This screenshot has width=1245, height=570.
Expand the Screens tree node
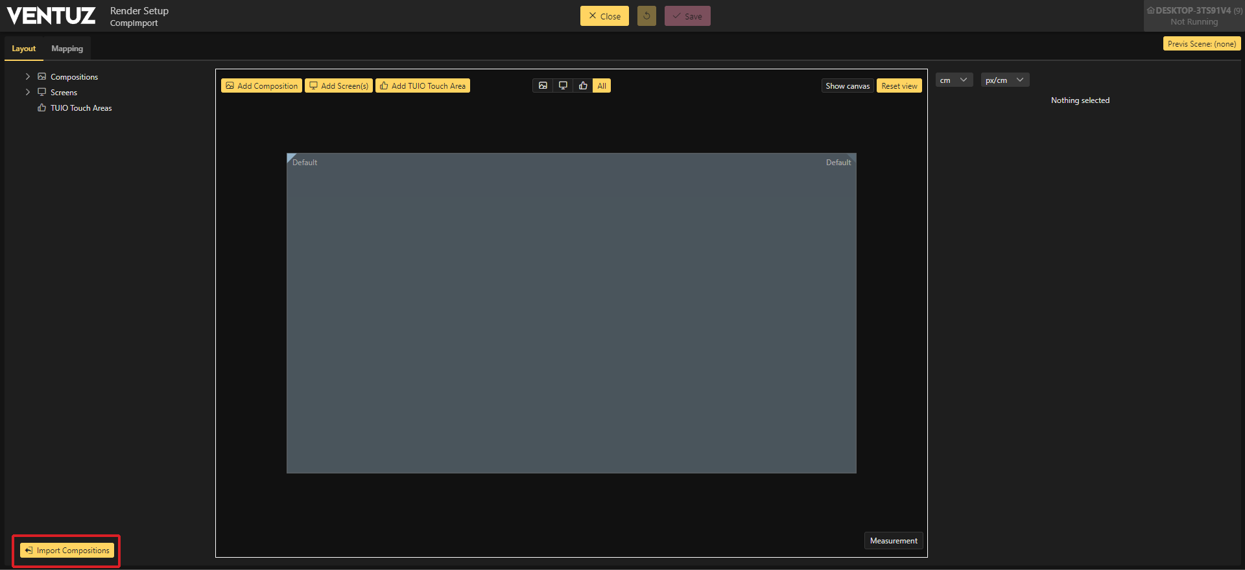tap(28, 93)
